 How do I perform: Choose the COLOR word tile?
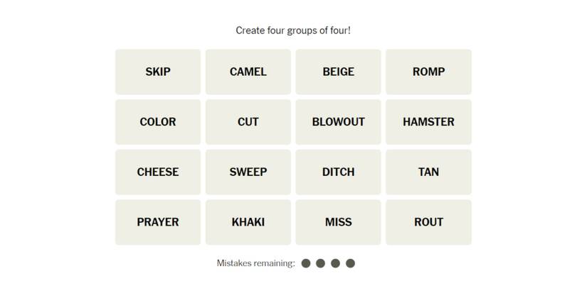coord(158,122)
